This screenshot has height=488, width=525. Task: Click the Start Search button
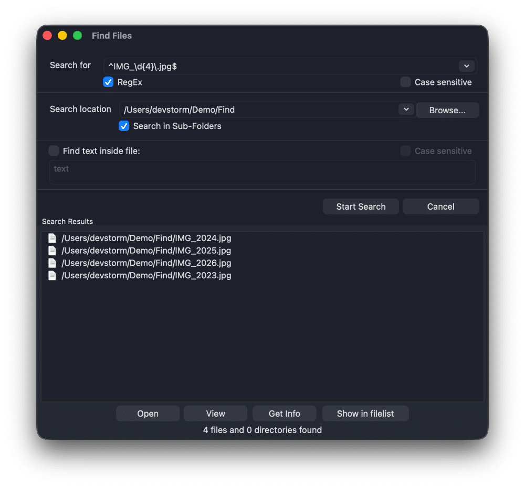click(361, 206)
